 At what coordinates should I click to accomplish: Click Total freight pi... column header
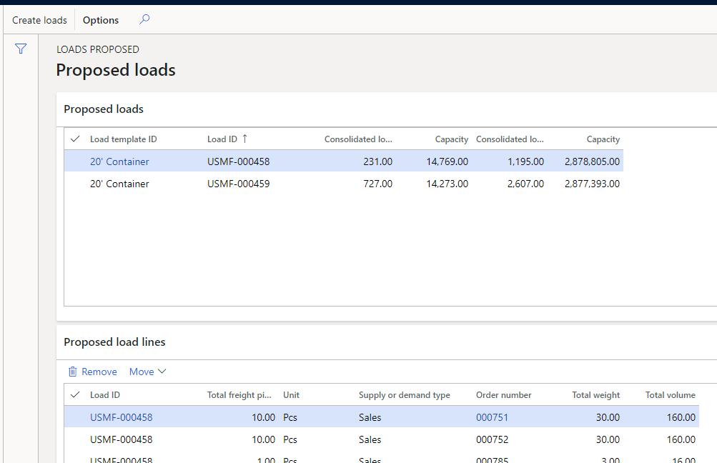[x=239, y=394]
